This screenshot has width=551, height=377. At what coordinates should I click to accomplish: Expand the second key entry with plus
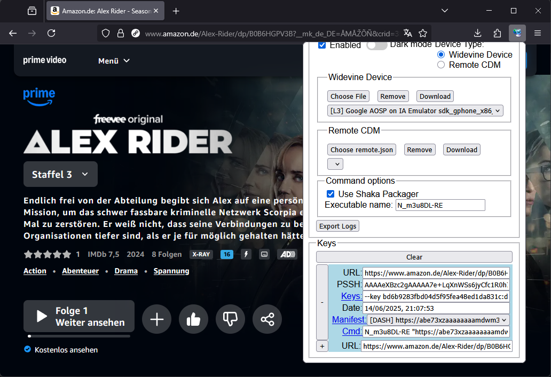(322, 346)
